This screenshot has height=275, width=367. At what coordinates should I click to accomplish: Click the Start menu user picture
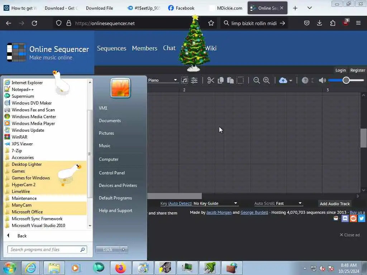(120, 88)
